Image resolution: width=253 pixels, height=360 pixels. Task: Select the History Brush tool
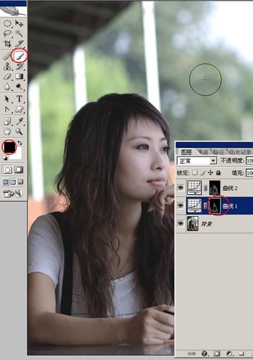pos(19,66)
